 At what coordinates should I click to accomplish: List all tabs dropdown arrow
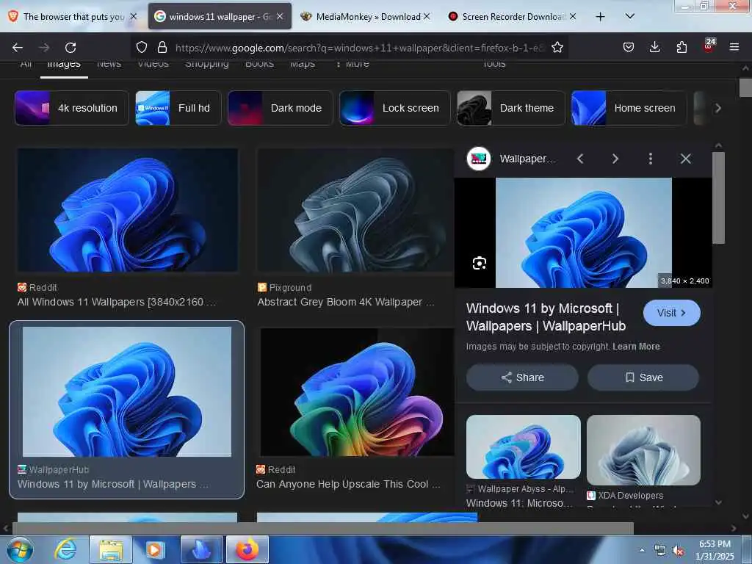(x=630, y=16)
